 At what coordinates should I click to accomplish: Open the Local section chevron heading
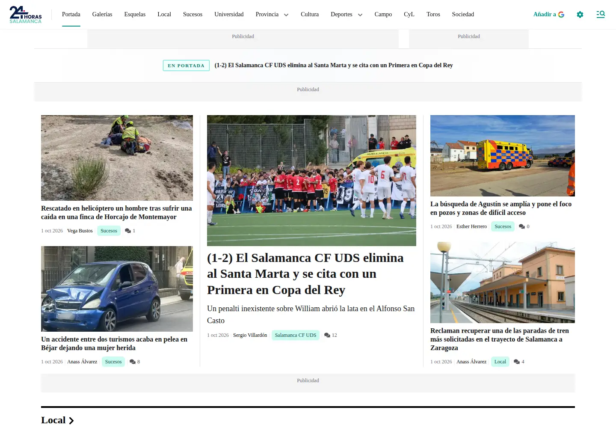click(x=57, y=420)
